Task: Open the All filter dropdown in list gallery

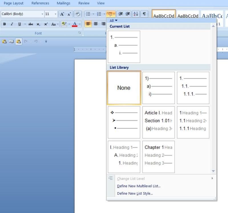Action: [113, 21]
